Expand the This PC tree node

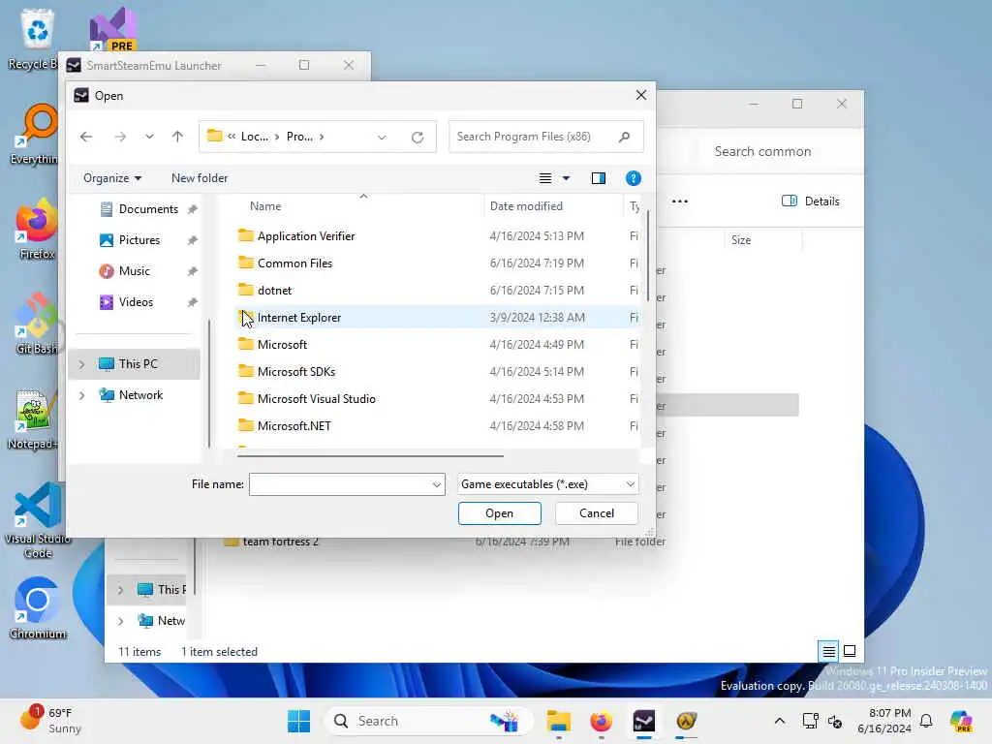pyautogui.click(x=81, y=364)
